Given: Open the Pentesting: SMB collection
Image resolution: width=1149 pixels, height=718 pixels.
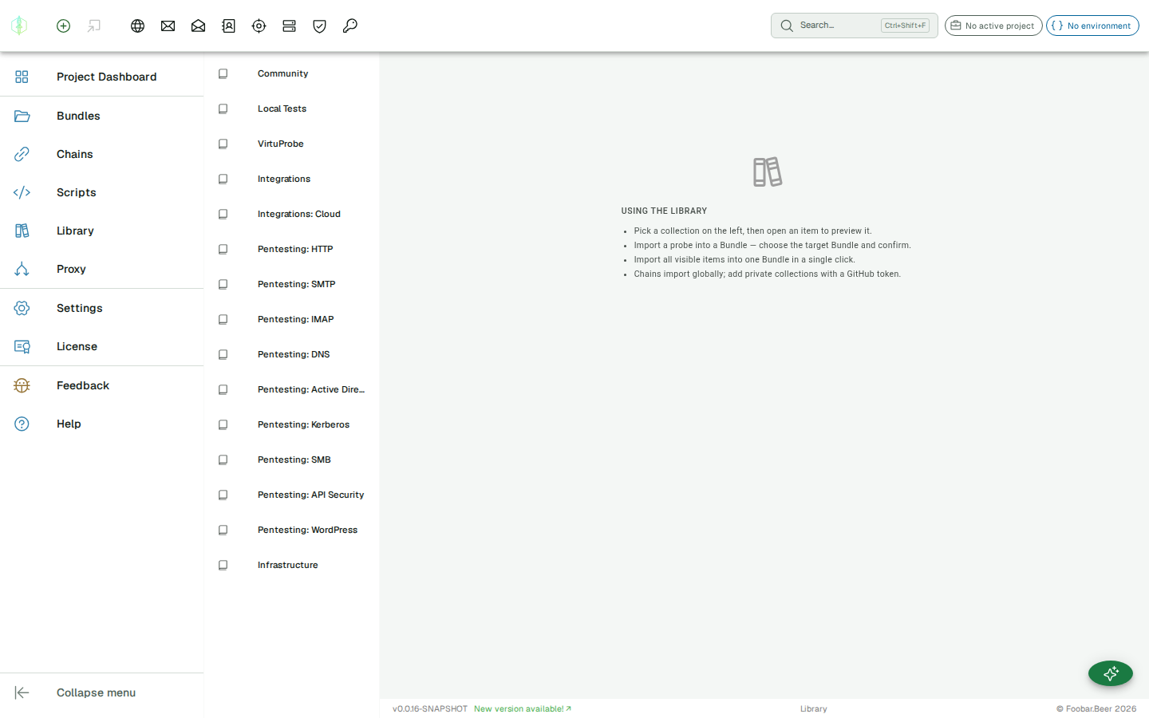Looking at the screenshot, I should coord(291,460).
